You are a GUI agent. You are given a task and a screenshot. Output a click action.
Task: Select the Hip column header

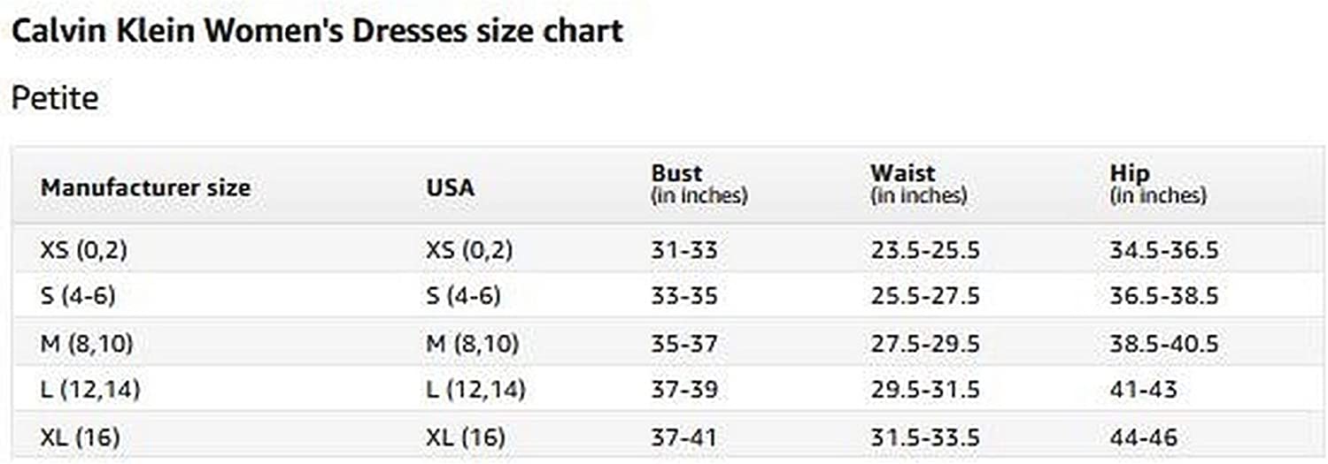click(1129, 174)
